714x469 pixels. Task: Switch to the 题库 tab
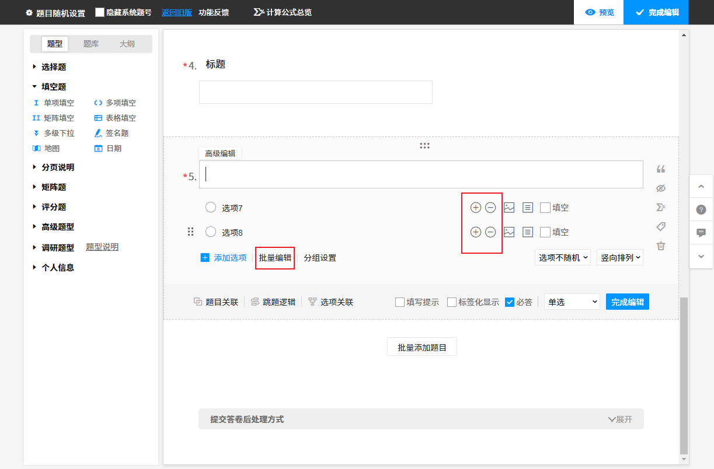[91, 44]
